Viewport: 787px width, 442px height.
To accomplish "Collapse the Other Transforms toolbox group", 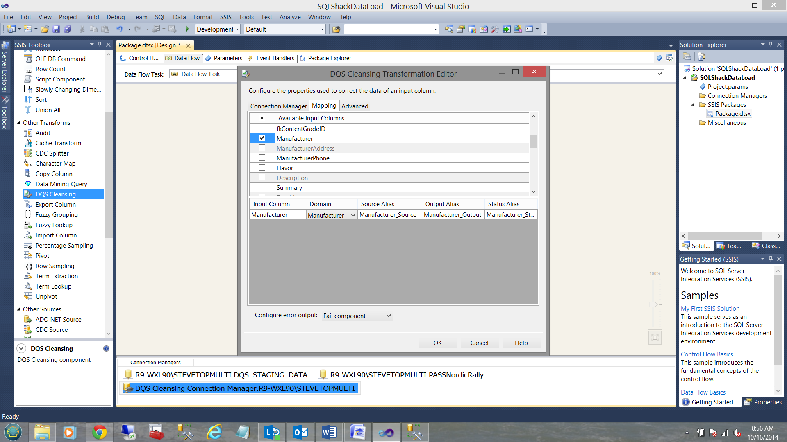I will click(18, 123).
